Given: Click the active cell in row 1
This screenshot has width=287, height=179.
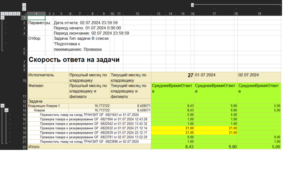Looking at the screenshot, I should pos(36,18).
